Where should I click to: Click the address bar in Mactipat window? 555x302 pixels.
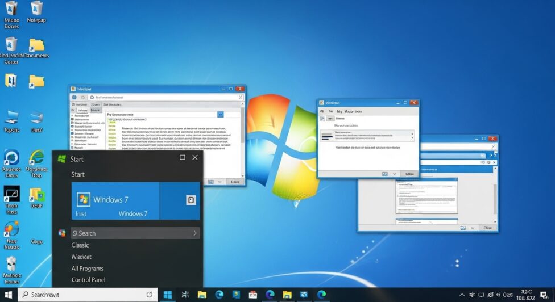tap(167, 97)
